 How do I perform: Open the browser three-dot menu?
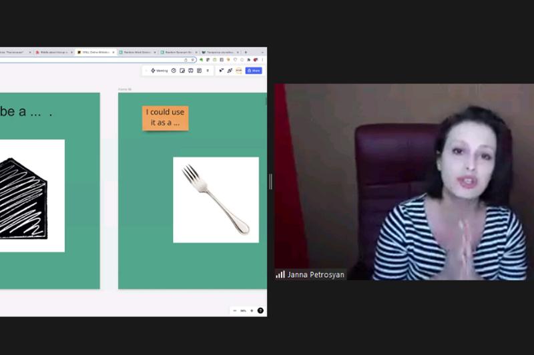click(262, 60)
